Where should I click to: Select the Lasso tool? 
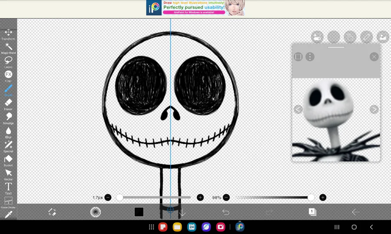[x=8, y=62]
